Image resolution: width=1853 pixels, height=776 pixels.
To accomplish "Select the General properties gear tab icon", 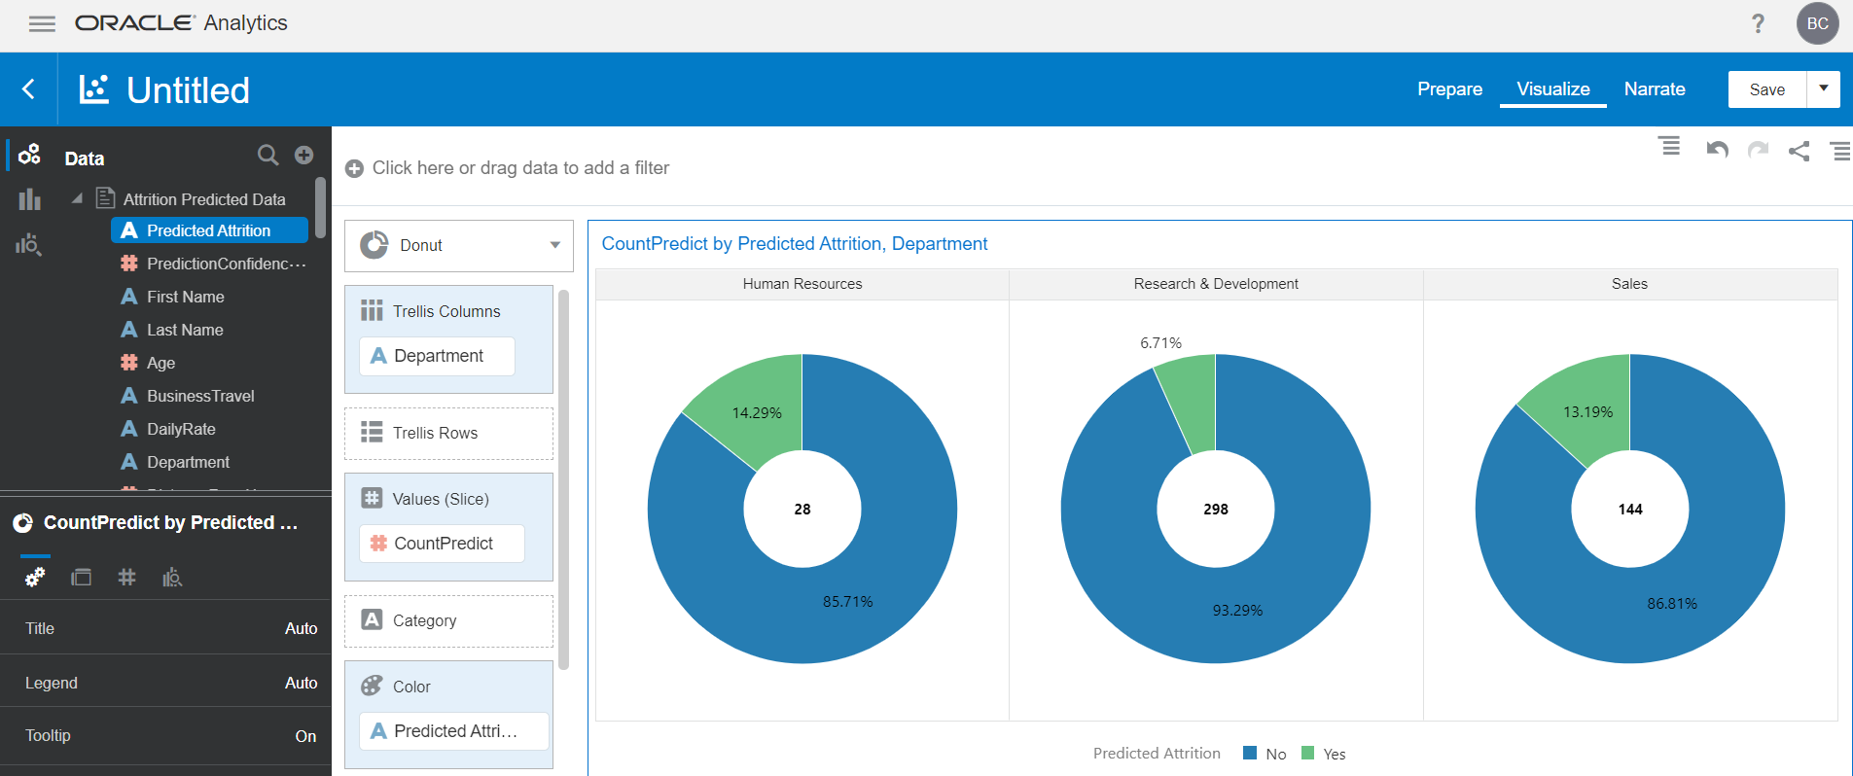I will 35,578.
